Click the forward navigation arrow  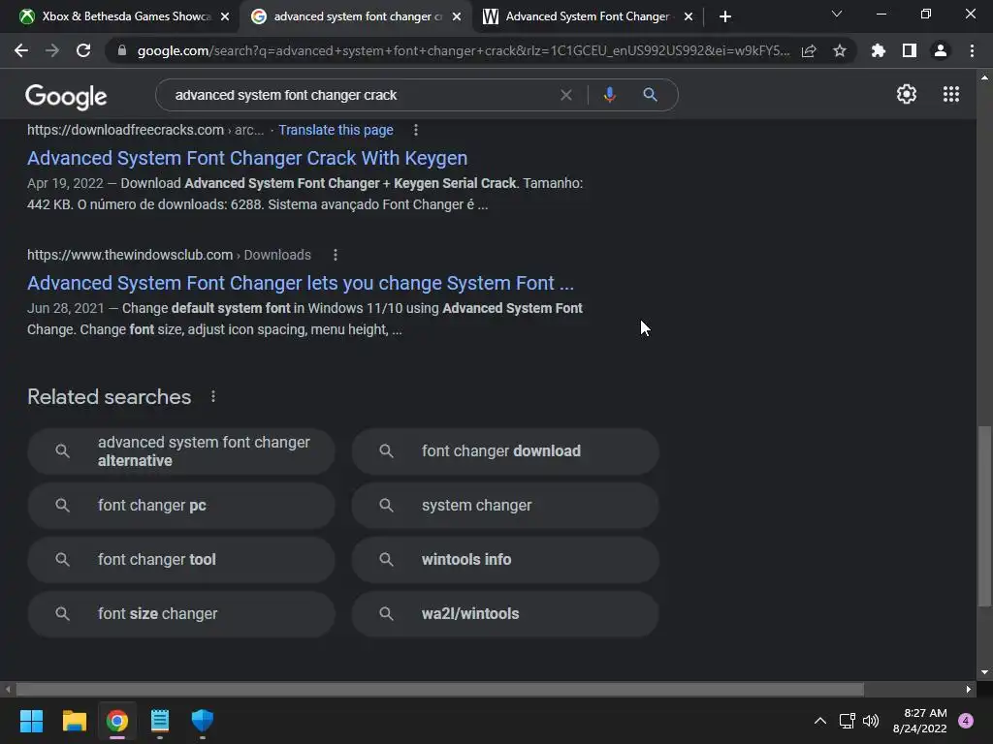pos(52,50)
